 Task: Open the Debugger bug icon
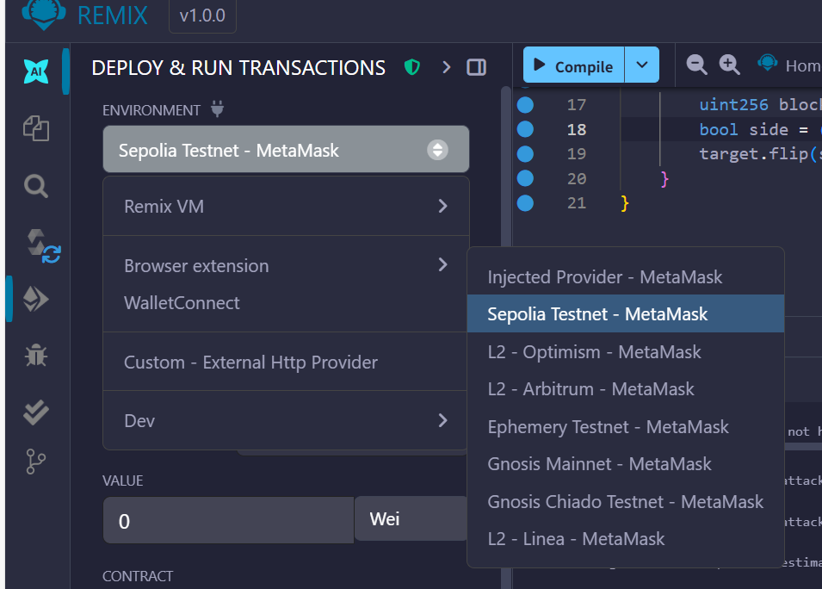tap(36, 355)
